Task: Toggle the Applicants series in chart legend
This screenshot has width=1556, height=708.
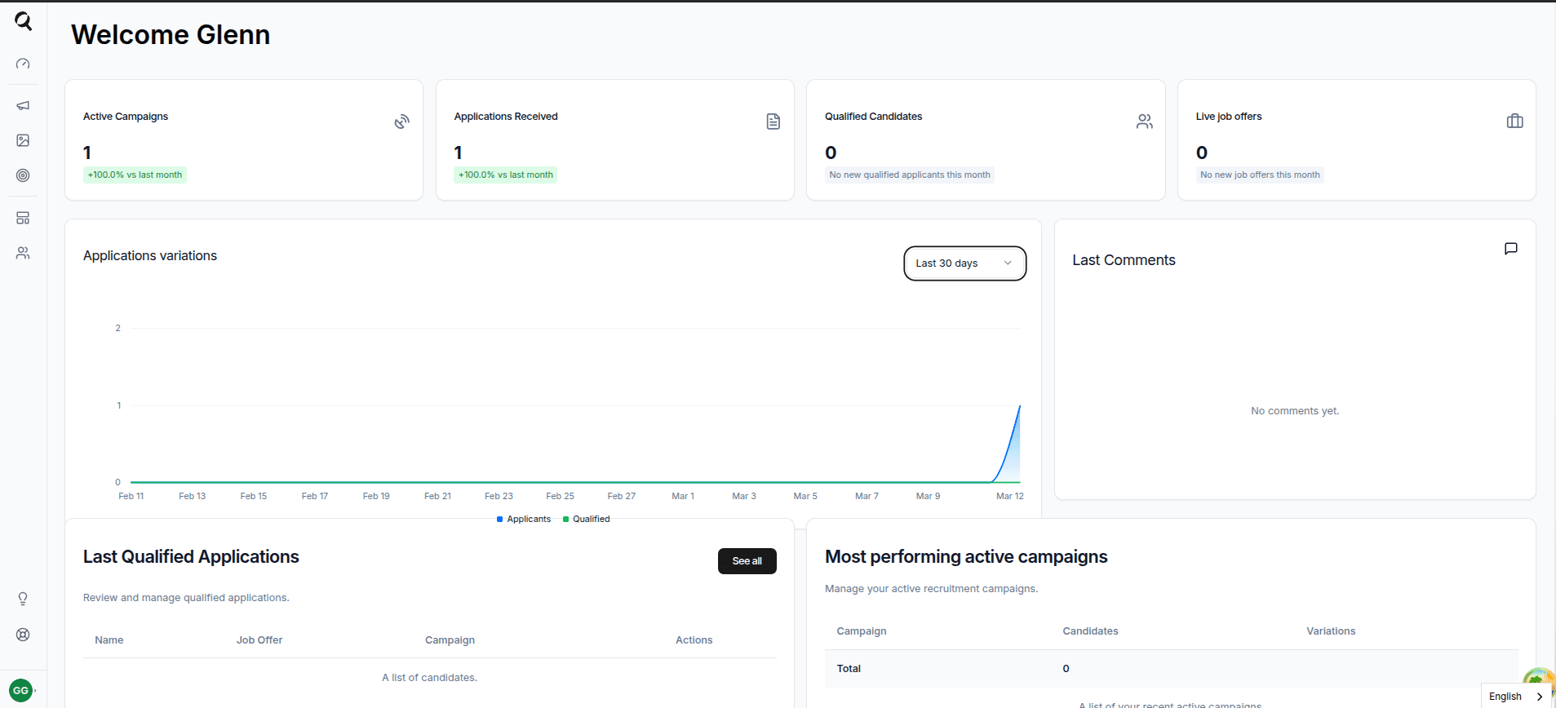Action: tap(524, 519)
